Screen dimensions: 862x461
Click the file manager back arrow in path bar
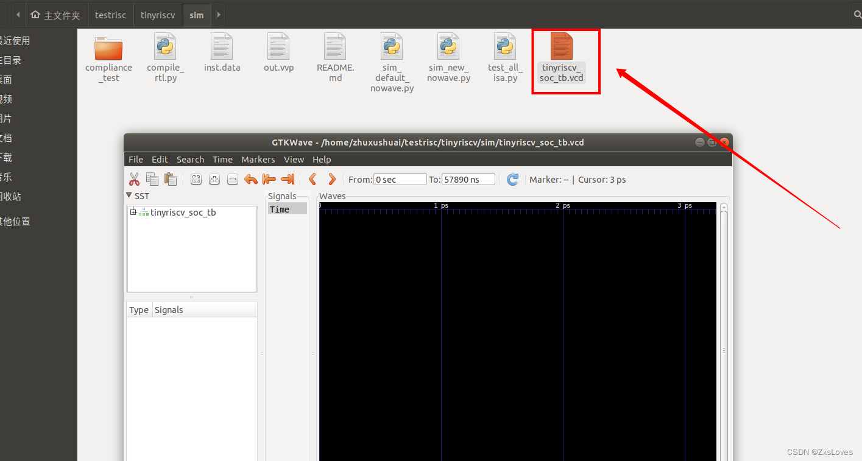pos(18,15)
